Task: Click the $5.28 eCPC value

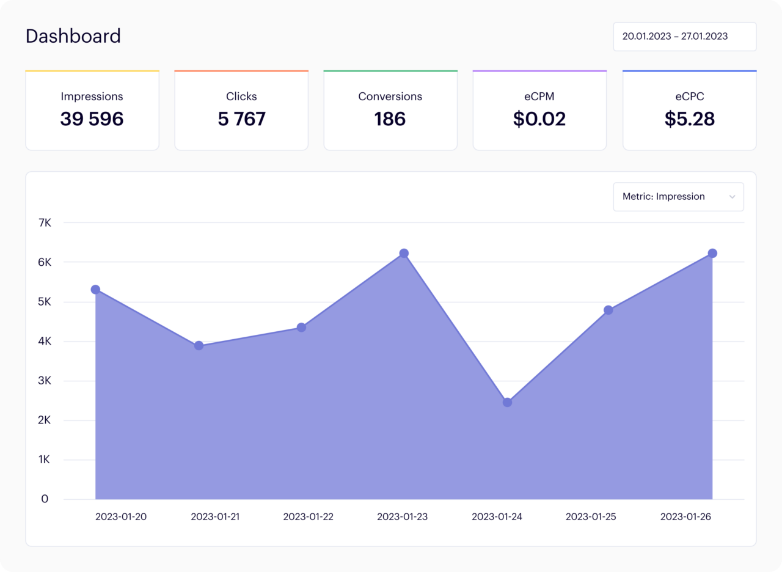Action: pos(689,119)
